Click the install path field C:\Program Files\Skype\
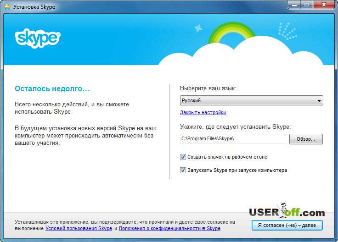This screenshot has width=338, height=242. click(x=232, y=139)
